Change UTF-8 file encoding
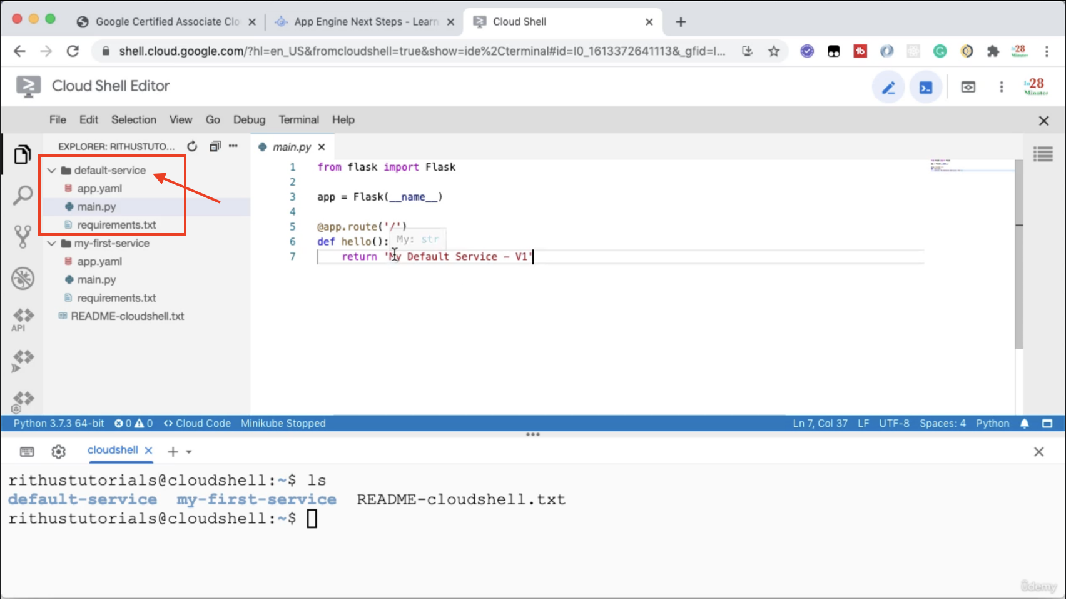1066x600 pixels. (894, 424)
